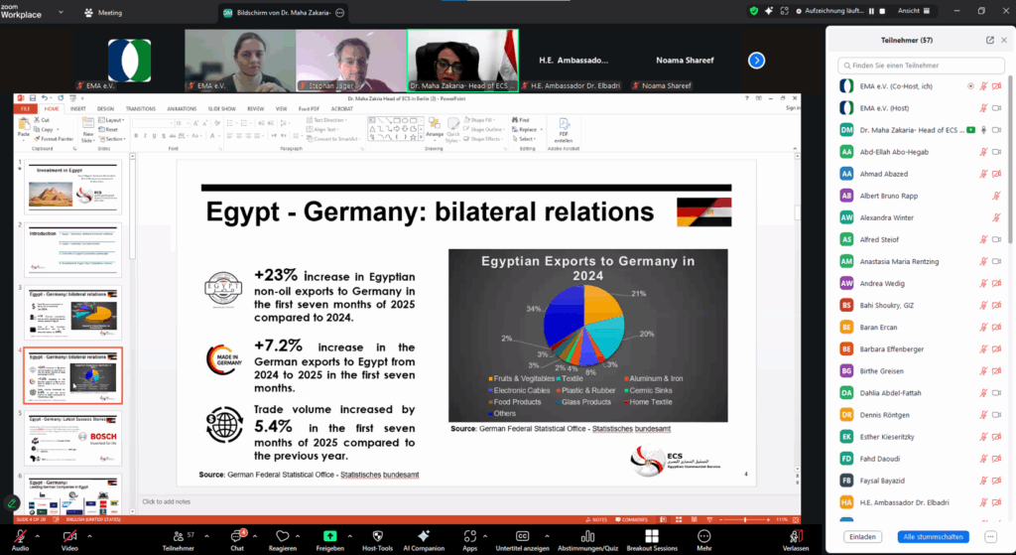This screenshot has width=1016, height=555.
Task: Unmute microphone with Audio button
Action: [x=20, y=536]
